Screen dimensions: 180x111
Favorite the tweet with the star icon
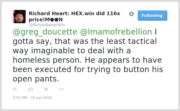point(46,89)
